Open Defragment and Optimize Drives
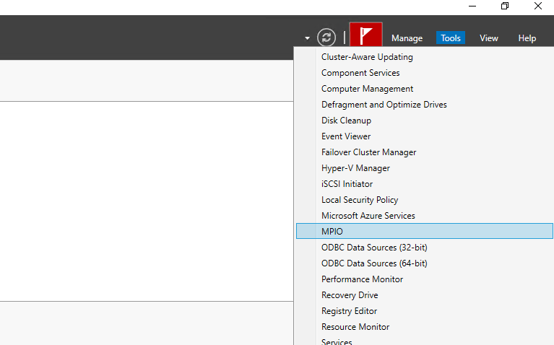The image size is (554, 345). 384,105
